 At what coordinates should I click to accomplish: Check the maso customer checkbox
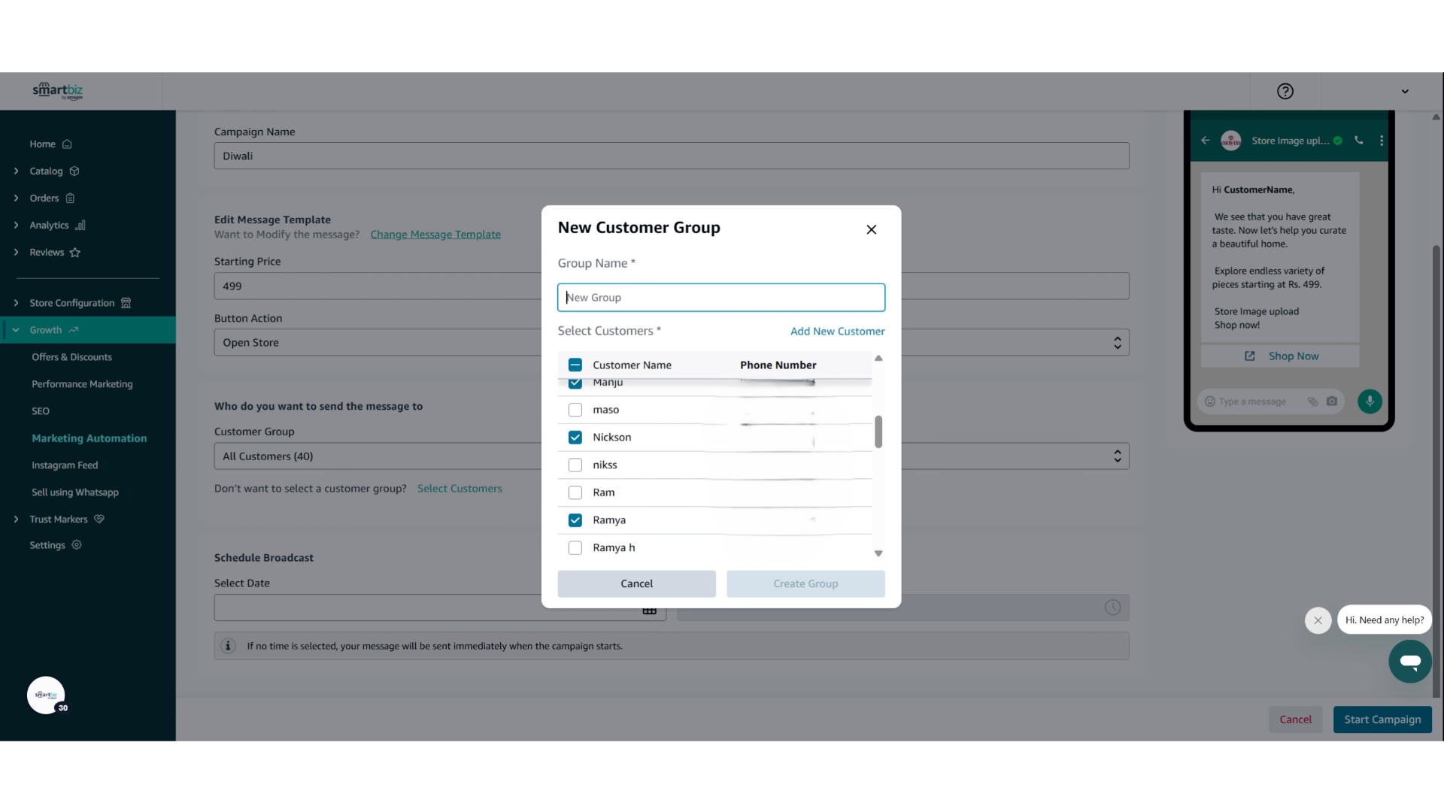(x=575, y=410)
